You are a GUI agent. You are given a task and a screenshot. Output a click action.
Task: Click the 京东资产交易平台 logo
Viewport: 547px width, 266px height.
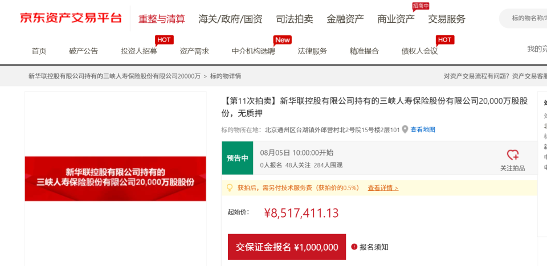71,18
